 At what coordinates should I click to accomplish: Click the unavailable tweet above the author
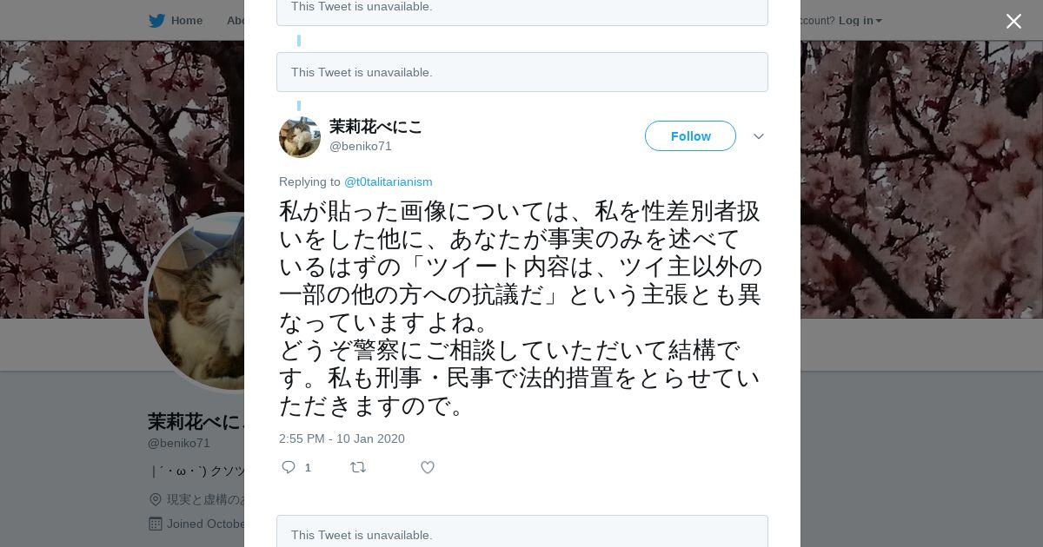click(521, 72)
